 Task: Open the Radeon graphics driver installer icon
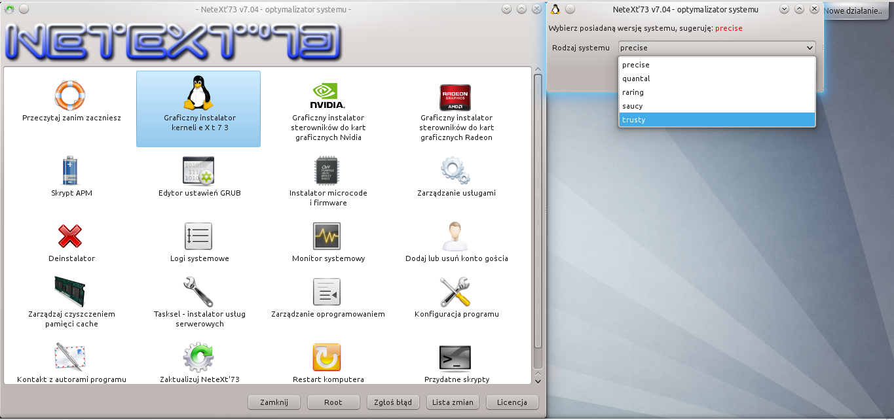pos(456,97)
